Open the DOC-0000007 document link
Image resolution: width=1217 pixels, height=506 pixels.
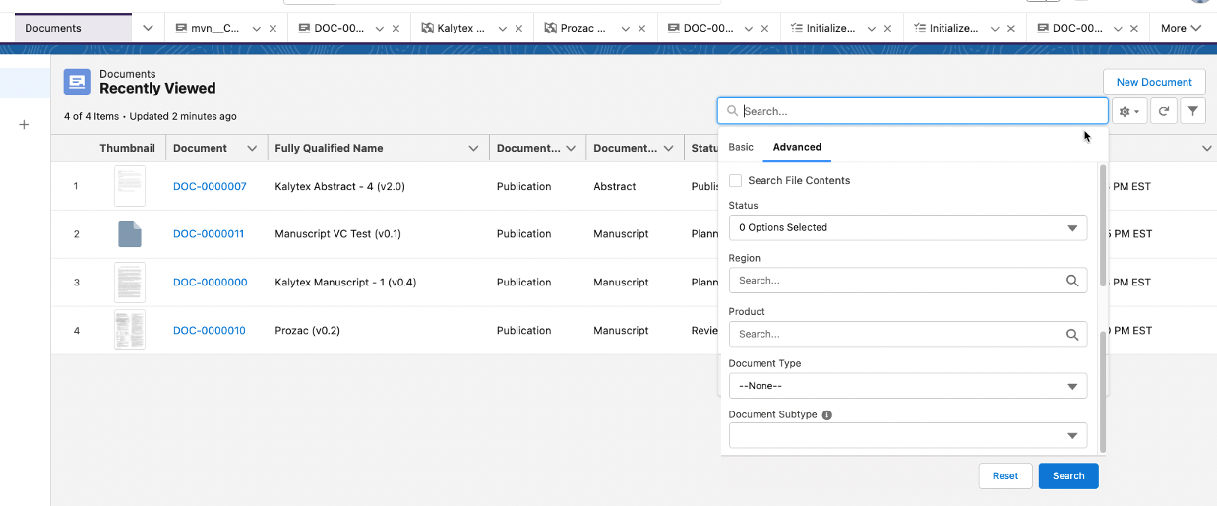(210, 186)
